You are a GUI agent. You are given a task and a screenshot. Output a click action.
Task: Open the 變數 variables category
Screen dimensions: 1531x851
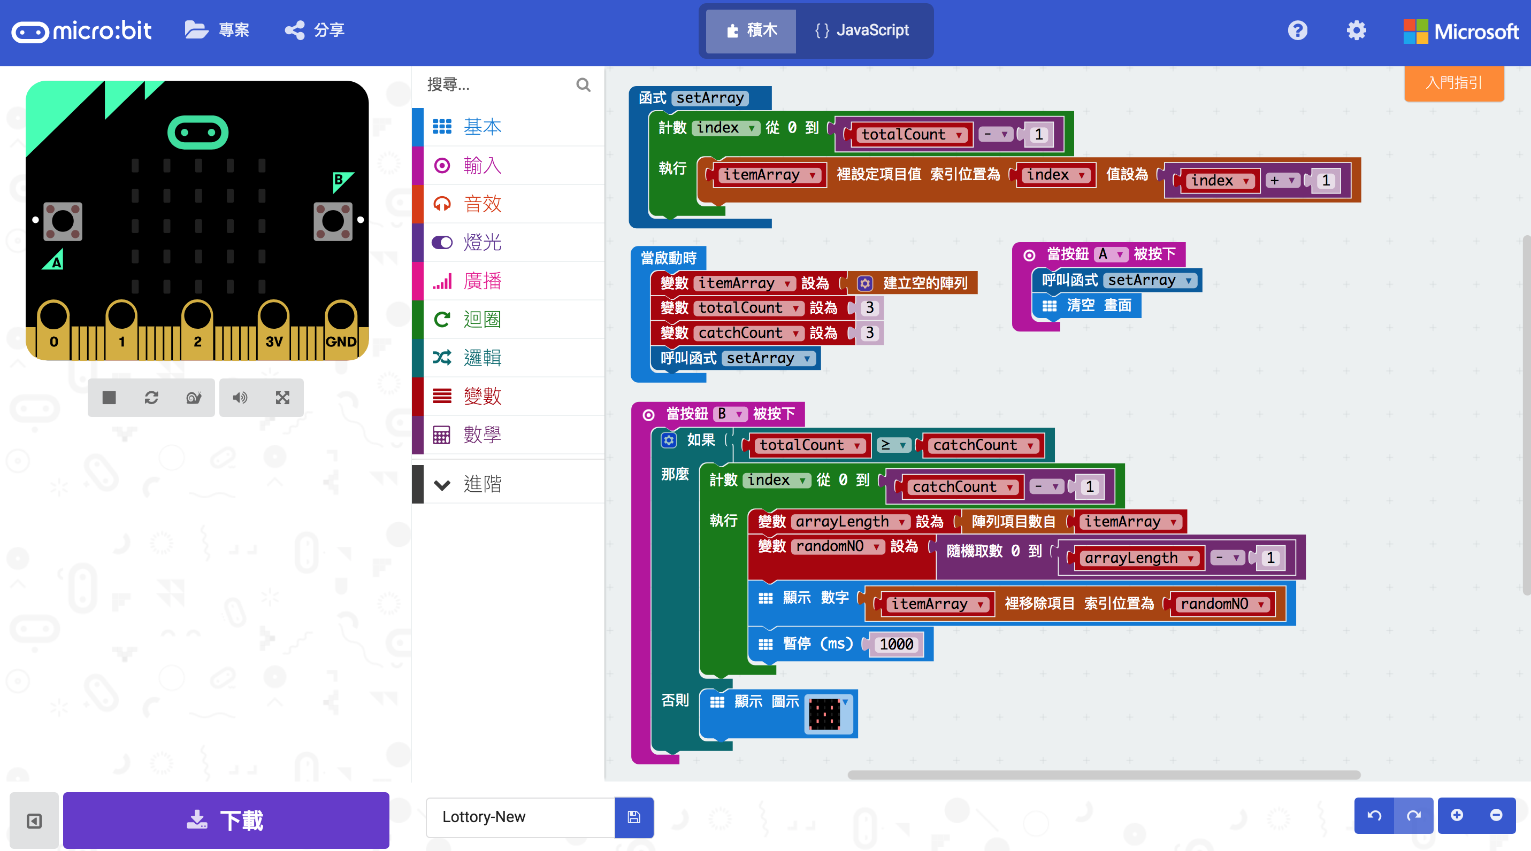pos(509,396)
